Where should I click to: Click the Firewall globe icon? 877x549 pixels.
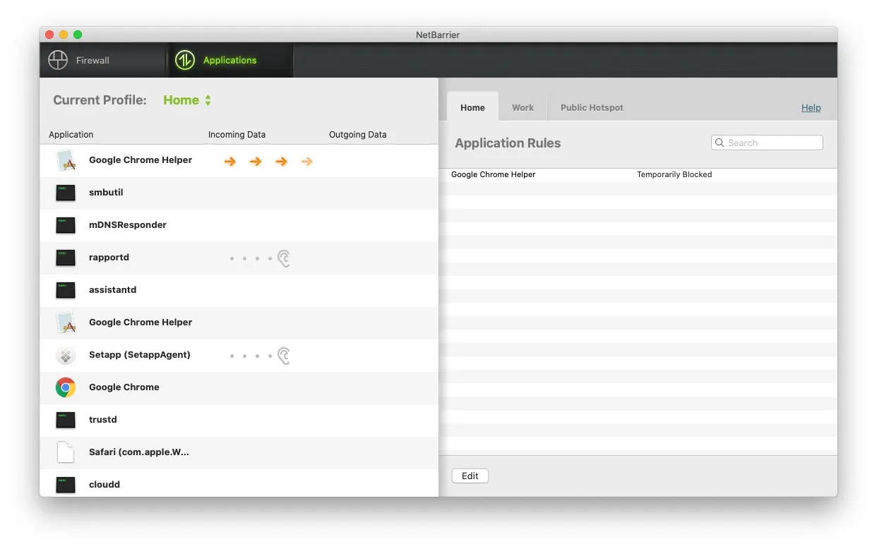click(x=58, y=60)
